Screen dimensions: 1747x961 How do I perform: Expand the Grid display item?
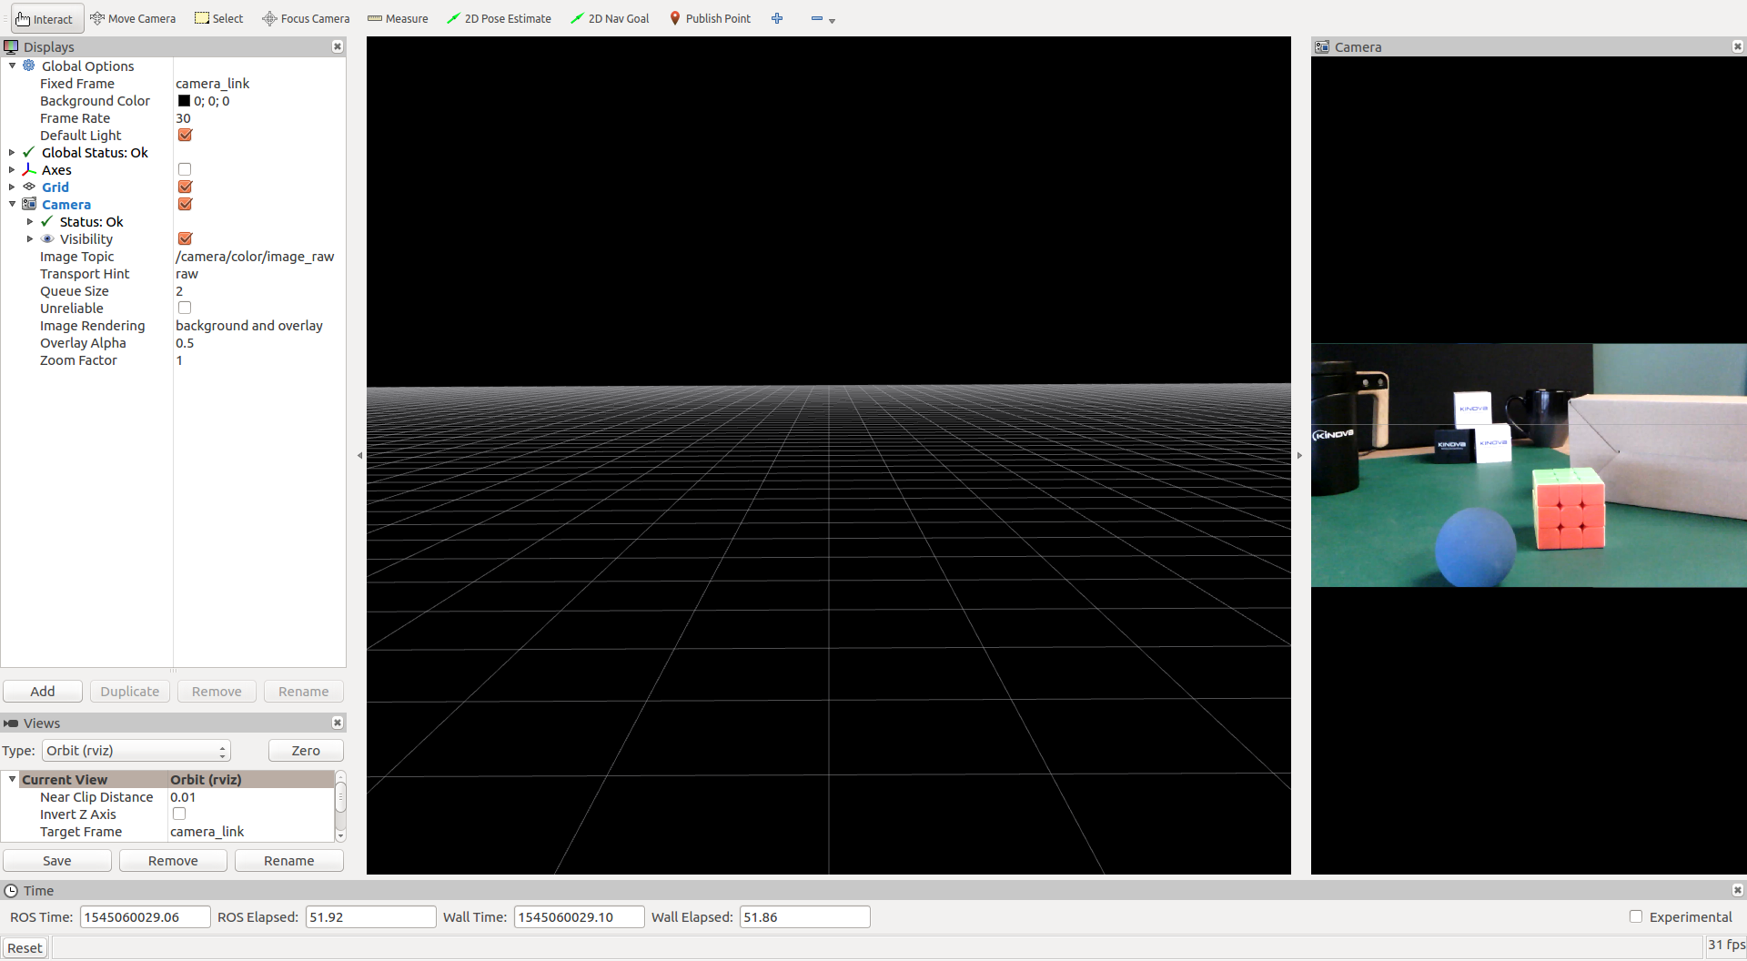point(12,187)
